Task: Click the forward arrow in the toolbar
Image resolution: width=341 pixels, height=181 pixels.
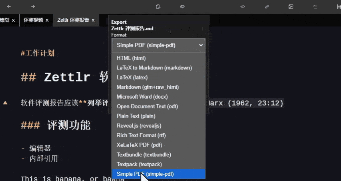Action: [33, 7]
